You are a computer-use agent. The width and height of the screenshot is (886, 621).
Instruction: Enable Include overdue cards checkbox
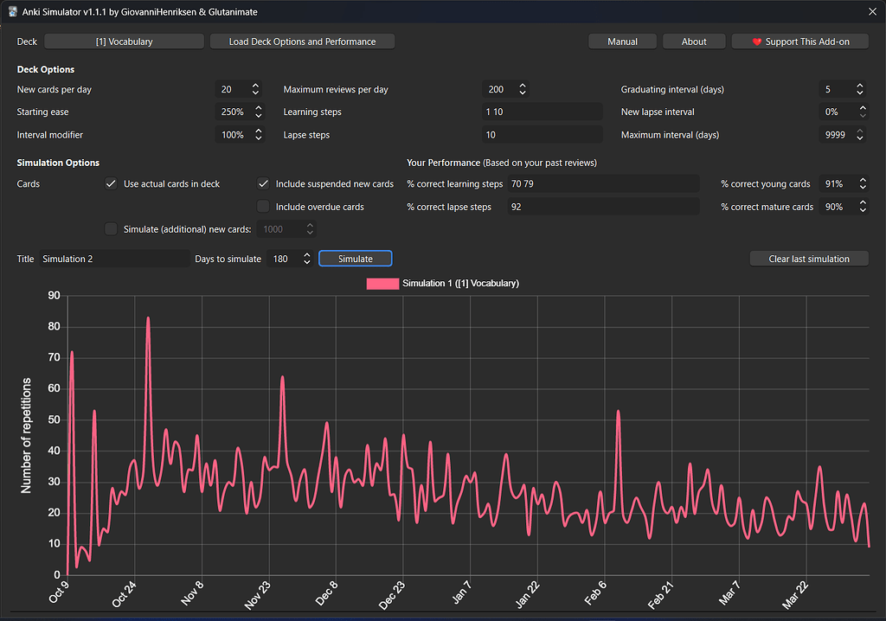(263, 207)
